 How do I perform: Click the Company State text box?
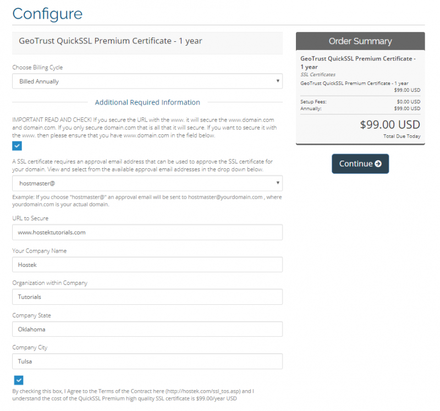point(147,329)
